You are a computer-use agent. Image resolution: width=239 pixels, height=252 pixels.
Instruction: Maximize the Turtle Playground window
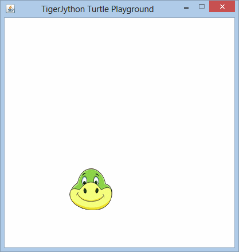202,6
